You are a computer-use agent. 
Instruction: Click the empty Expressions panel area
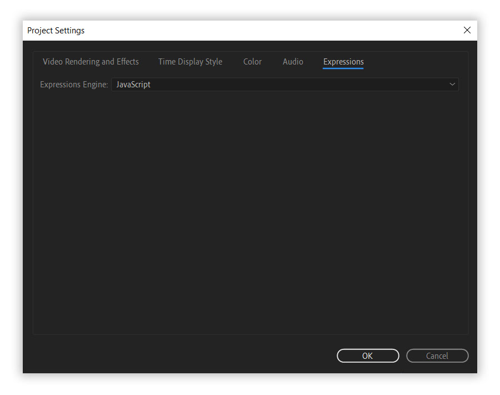pos(250,211)
